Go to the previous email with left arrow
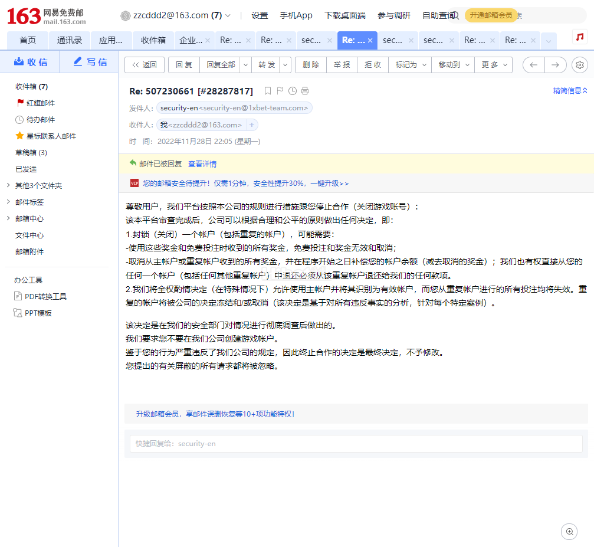This screenshot has width=594, height=547. pyautogui.click(x=534, y=65)
